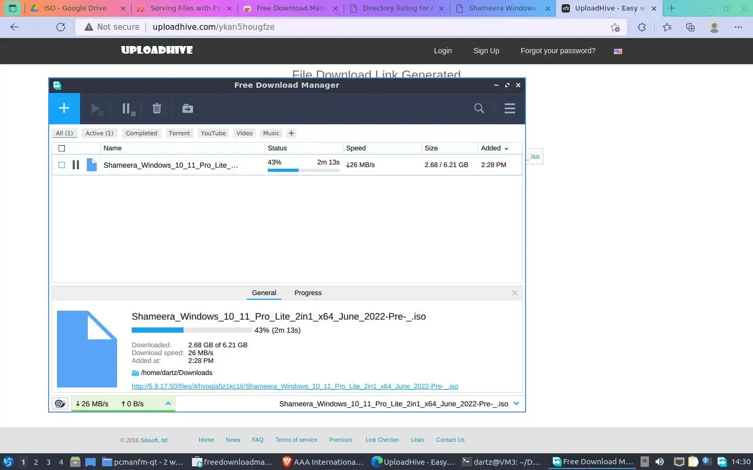Filter by Completed downloads
753x470 pixels.
click(141, 133)
